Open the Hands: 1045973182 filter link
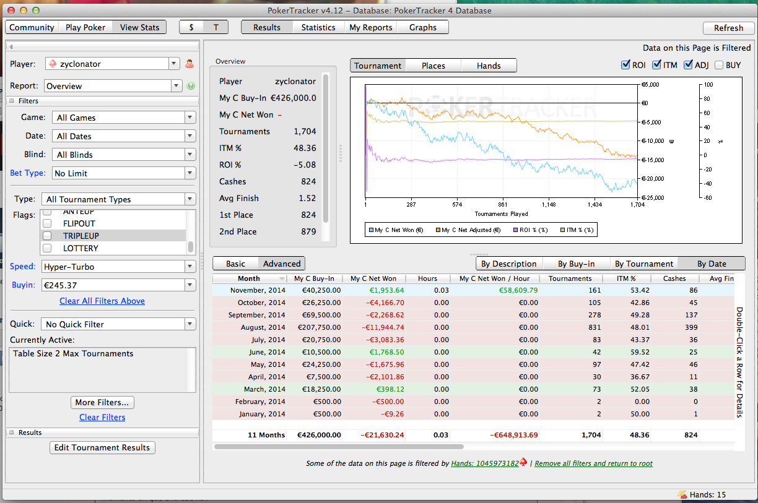The width and height of the screenshot is (758, 503). (485, 463)
